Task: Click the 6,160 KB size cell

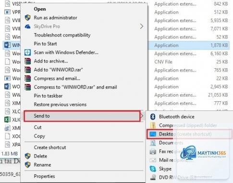Action: [219, 53]
